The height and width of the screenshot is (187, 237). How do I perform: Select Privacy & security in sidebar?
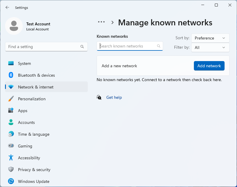click(x=46, y=169)
